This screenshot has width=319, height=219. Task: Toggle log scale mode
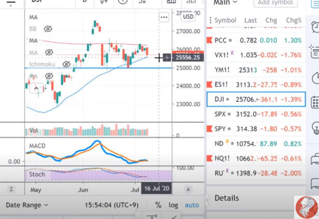pyautogui.click(x=173, y=205)
